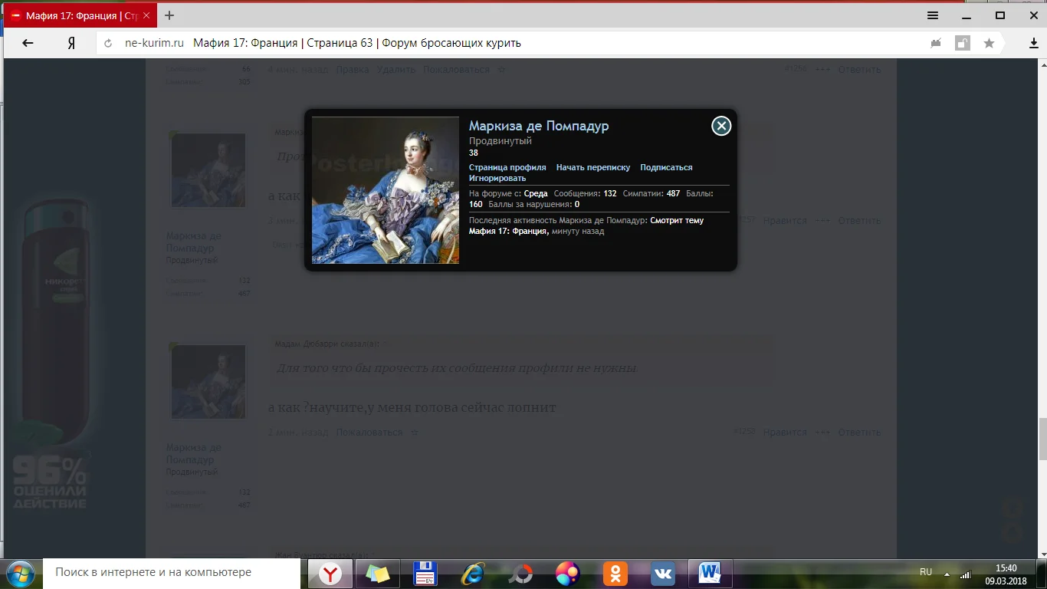This screenshot has height=589, width=1047.
Task: Click Ответить on the 2 мин. назад post
Action: pos(859,432)
